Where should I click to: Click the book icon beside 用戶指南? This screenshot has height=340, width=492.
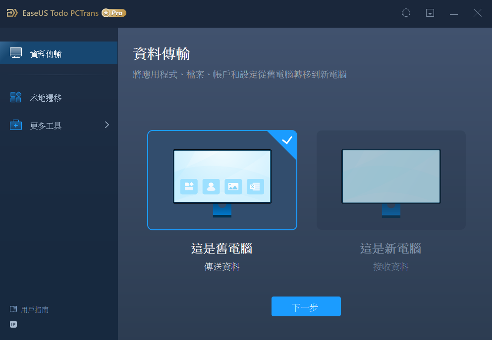click(x=13, y=309)
